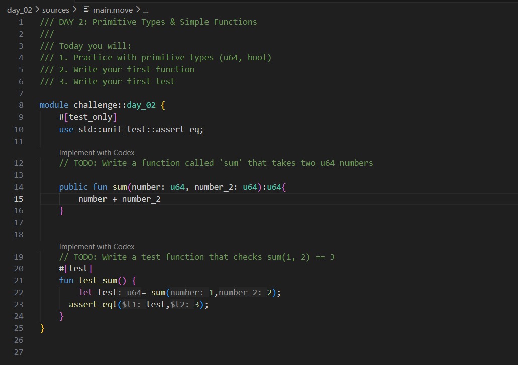Click 'Implement with Codex' above the test TODO
The height and width of the screenshot is (365, 518).
(97, 246)
